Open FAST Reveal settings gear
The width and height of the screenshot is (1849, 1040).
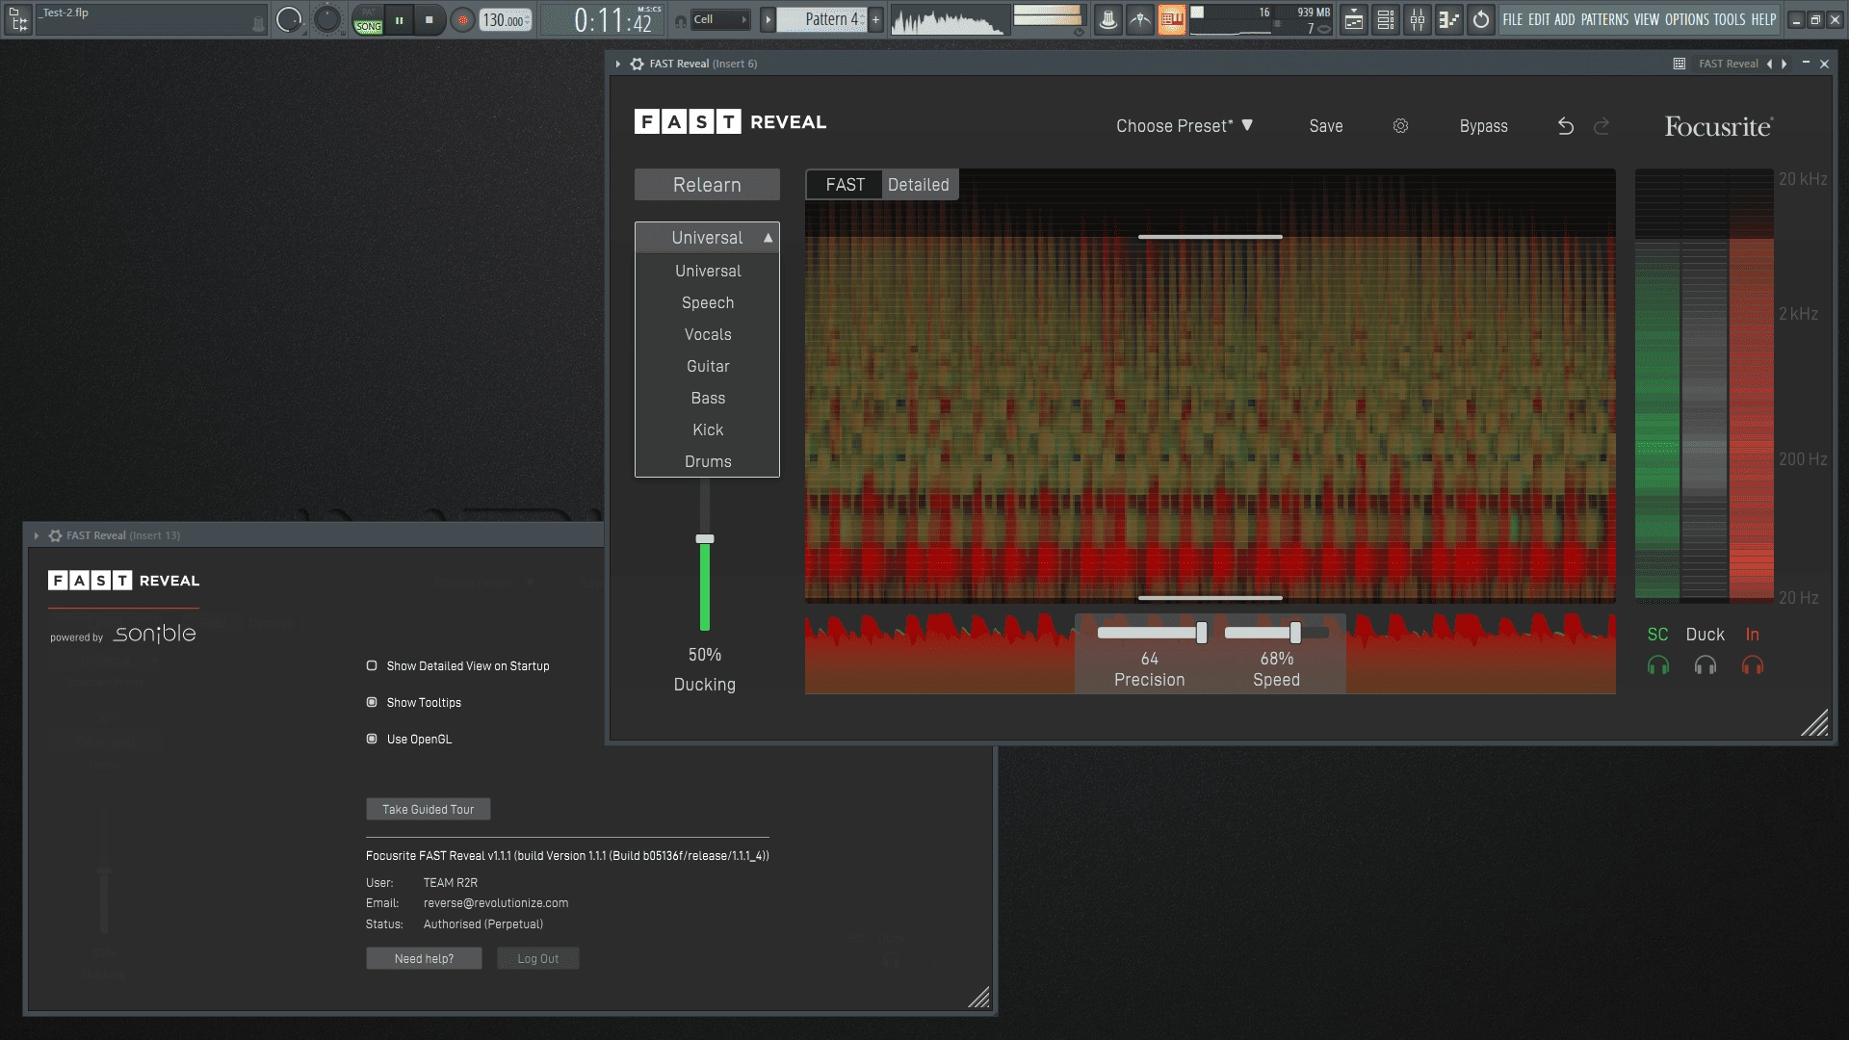pos(1401,126)
